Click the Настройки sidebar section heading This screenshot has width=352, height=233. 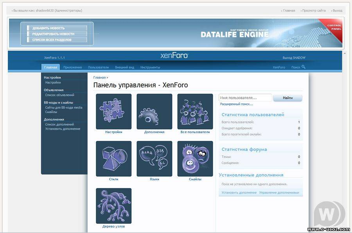coord(52,78)
